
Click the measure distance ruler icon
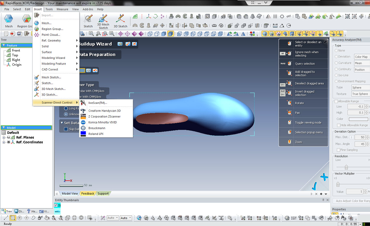[x=275, y=25]
